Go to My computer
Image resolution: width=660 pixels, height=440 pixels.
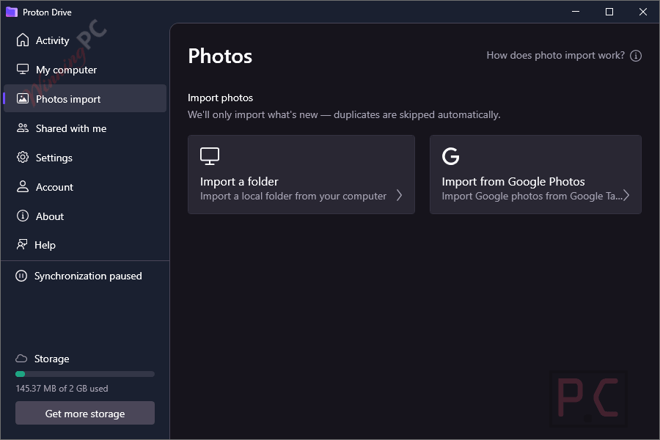85,70
